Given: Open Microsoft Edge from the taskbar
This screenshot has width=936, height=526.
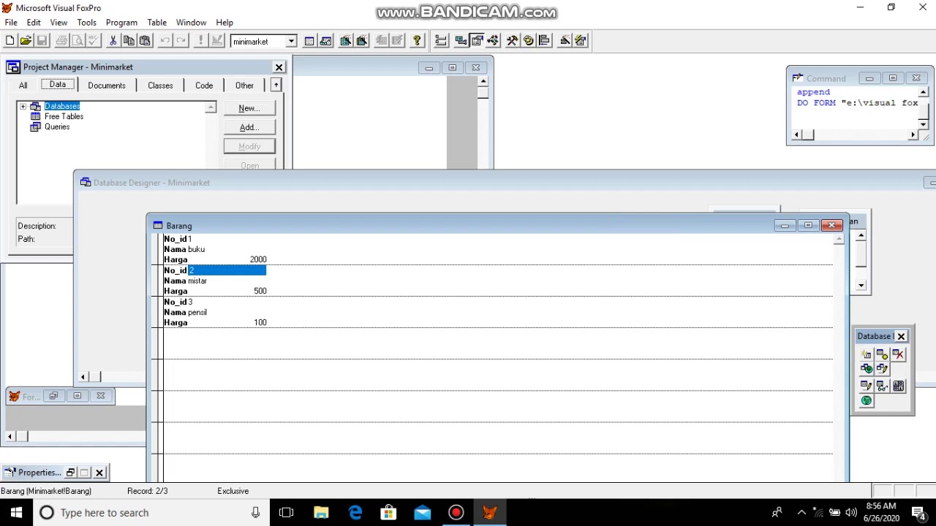Looking at the screenshot, I should [355, 513].
